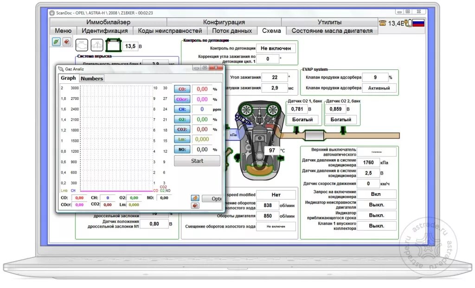Click the throttle position sensor value 0,80

point(154,224)
